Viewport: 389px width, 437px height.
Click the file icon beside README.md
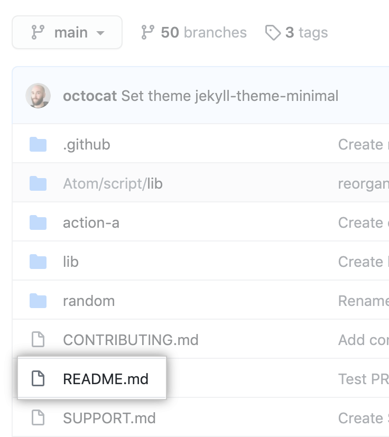tap(38, 379)
